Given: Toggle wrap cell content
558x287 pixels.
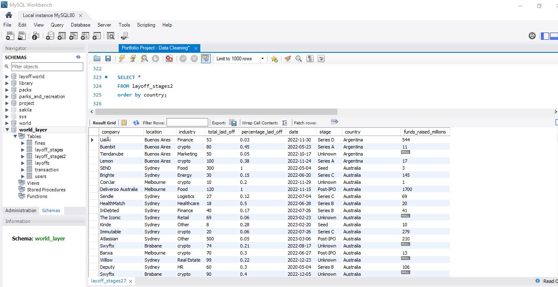Looking at the screenshot, I should click(285, 123).
